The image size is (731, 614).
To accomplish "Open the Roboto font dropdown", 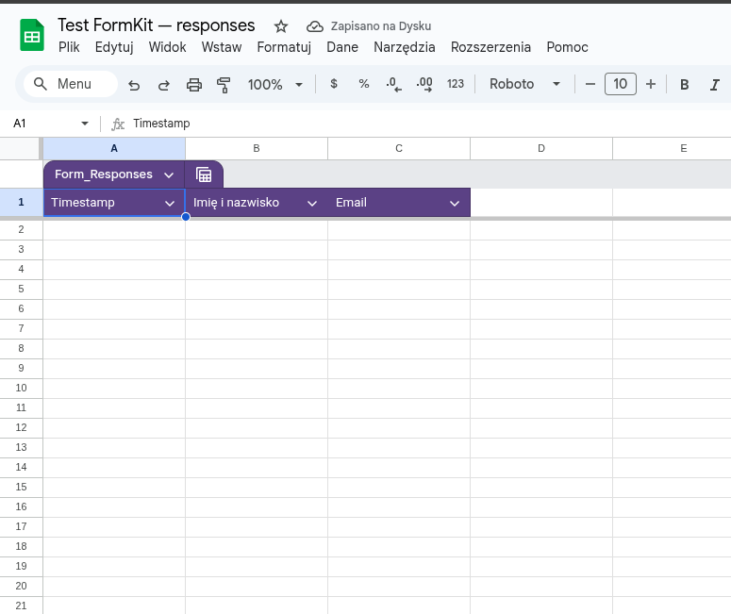I will 524,84.
